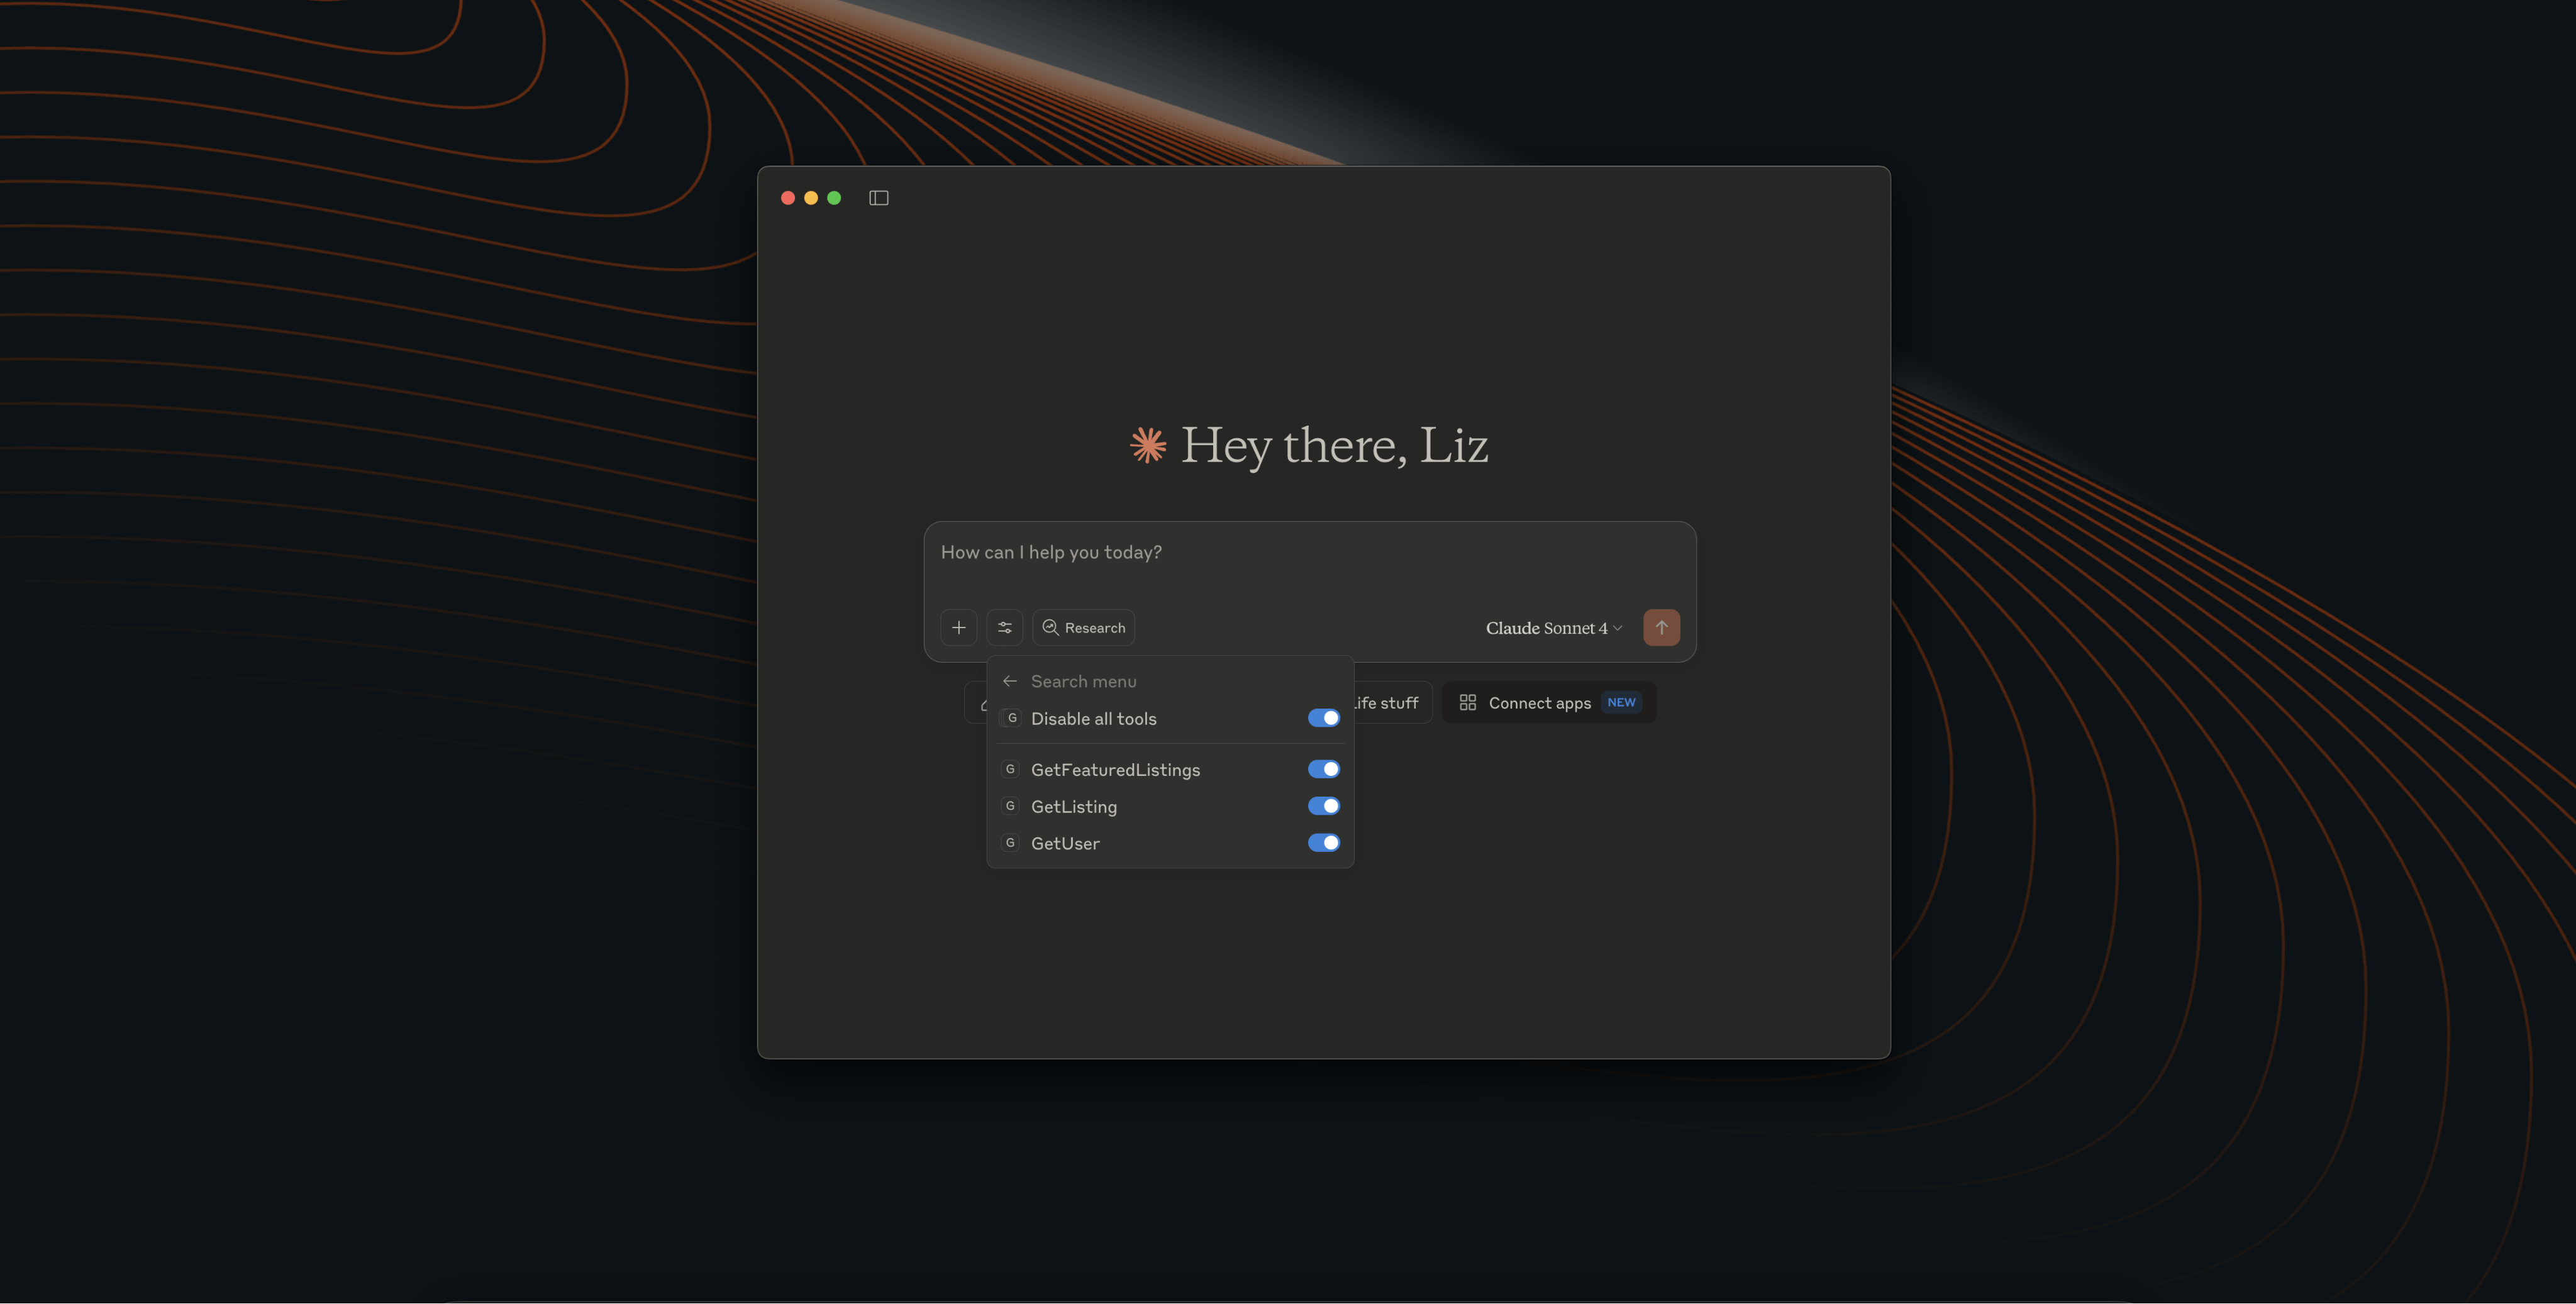Disable the GetUser tool toggle
Viewport: 2576px width, 1304px height.
tap(1323, 843)
